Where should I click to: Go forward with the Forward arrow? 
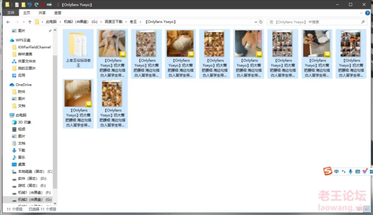tap(17, 22)
